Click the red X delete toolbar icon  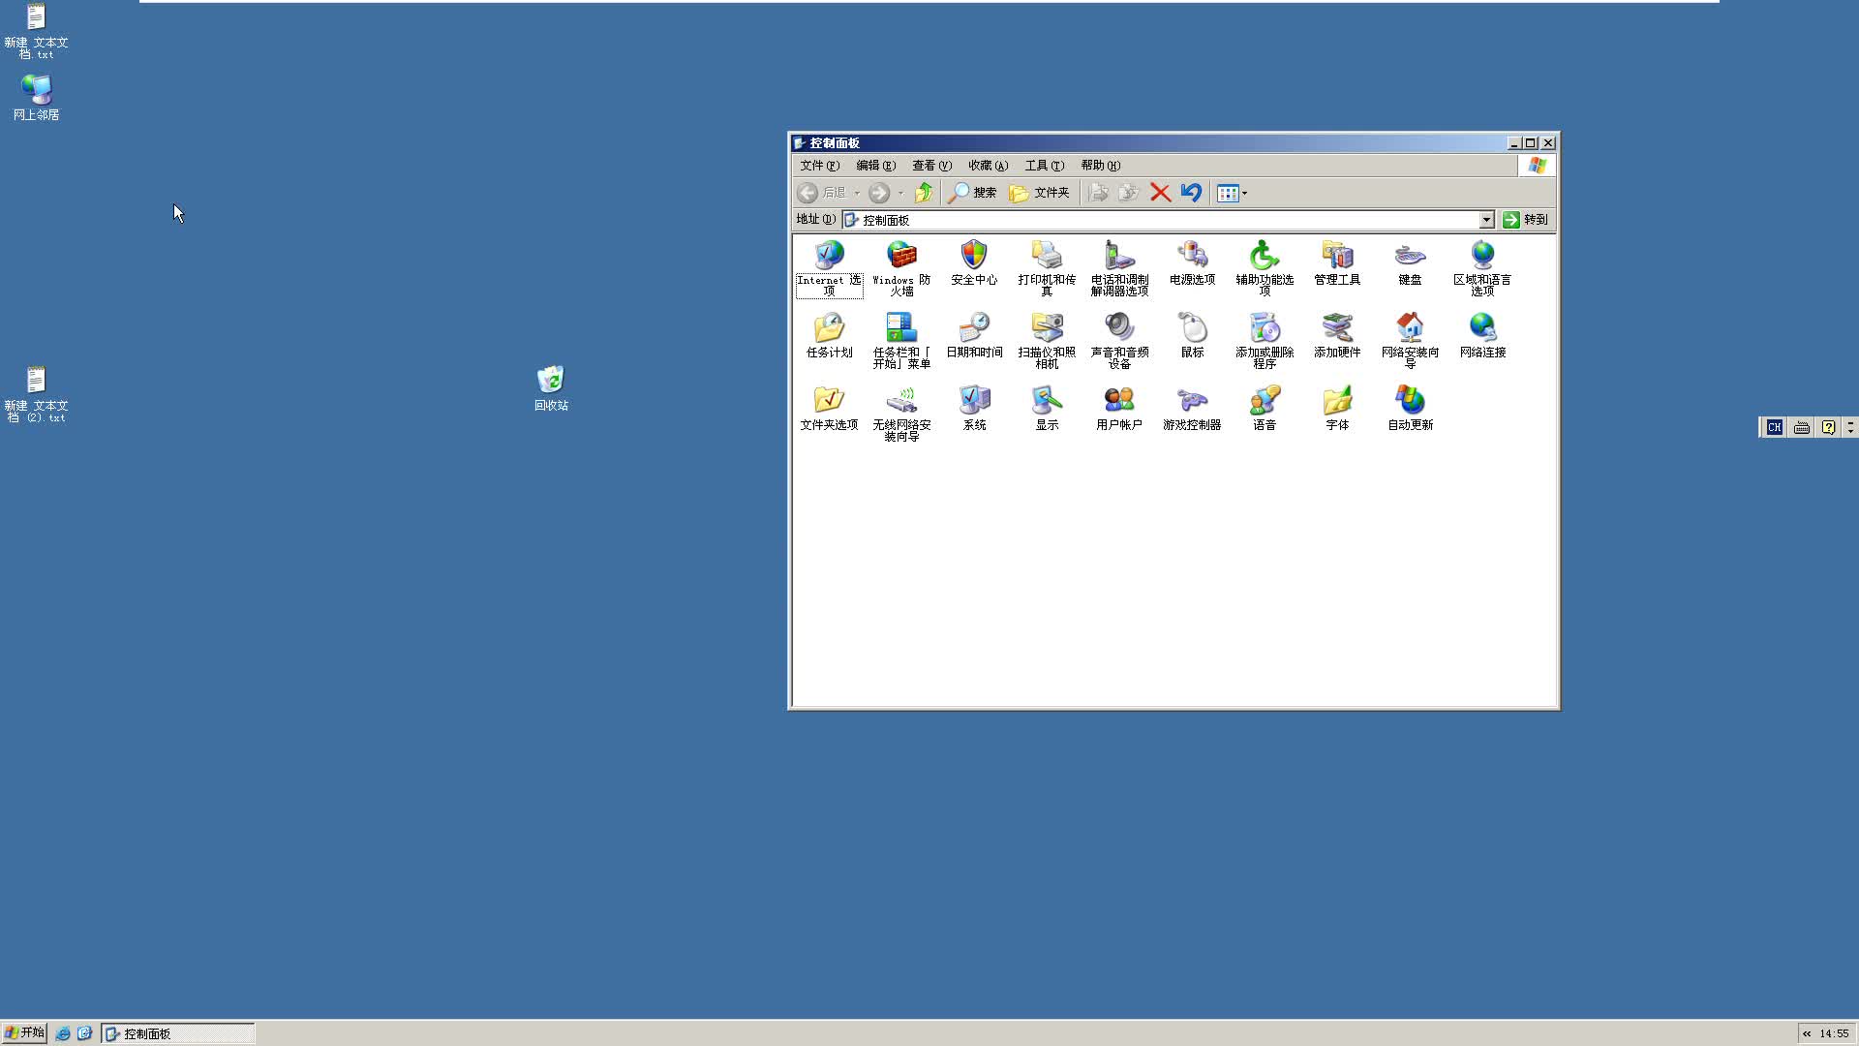(x=1160, y=193)
